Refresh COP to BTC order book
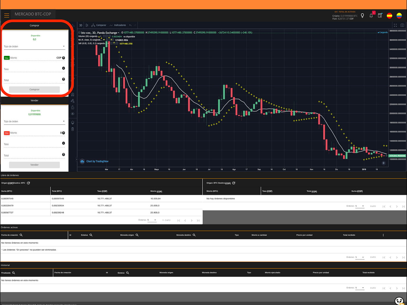Viewport: 407px width, 305px height. pos(28,183)
